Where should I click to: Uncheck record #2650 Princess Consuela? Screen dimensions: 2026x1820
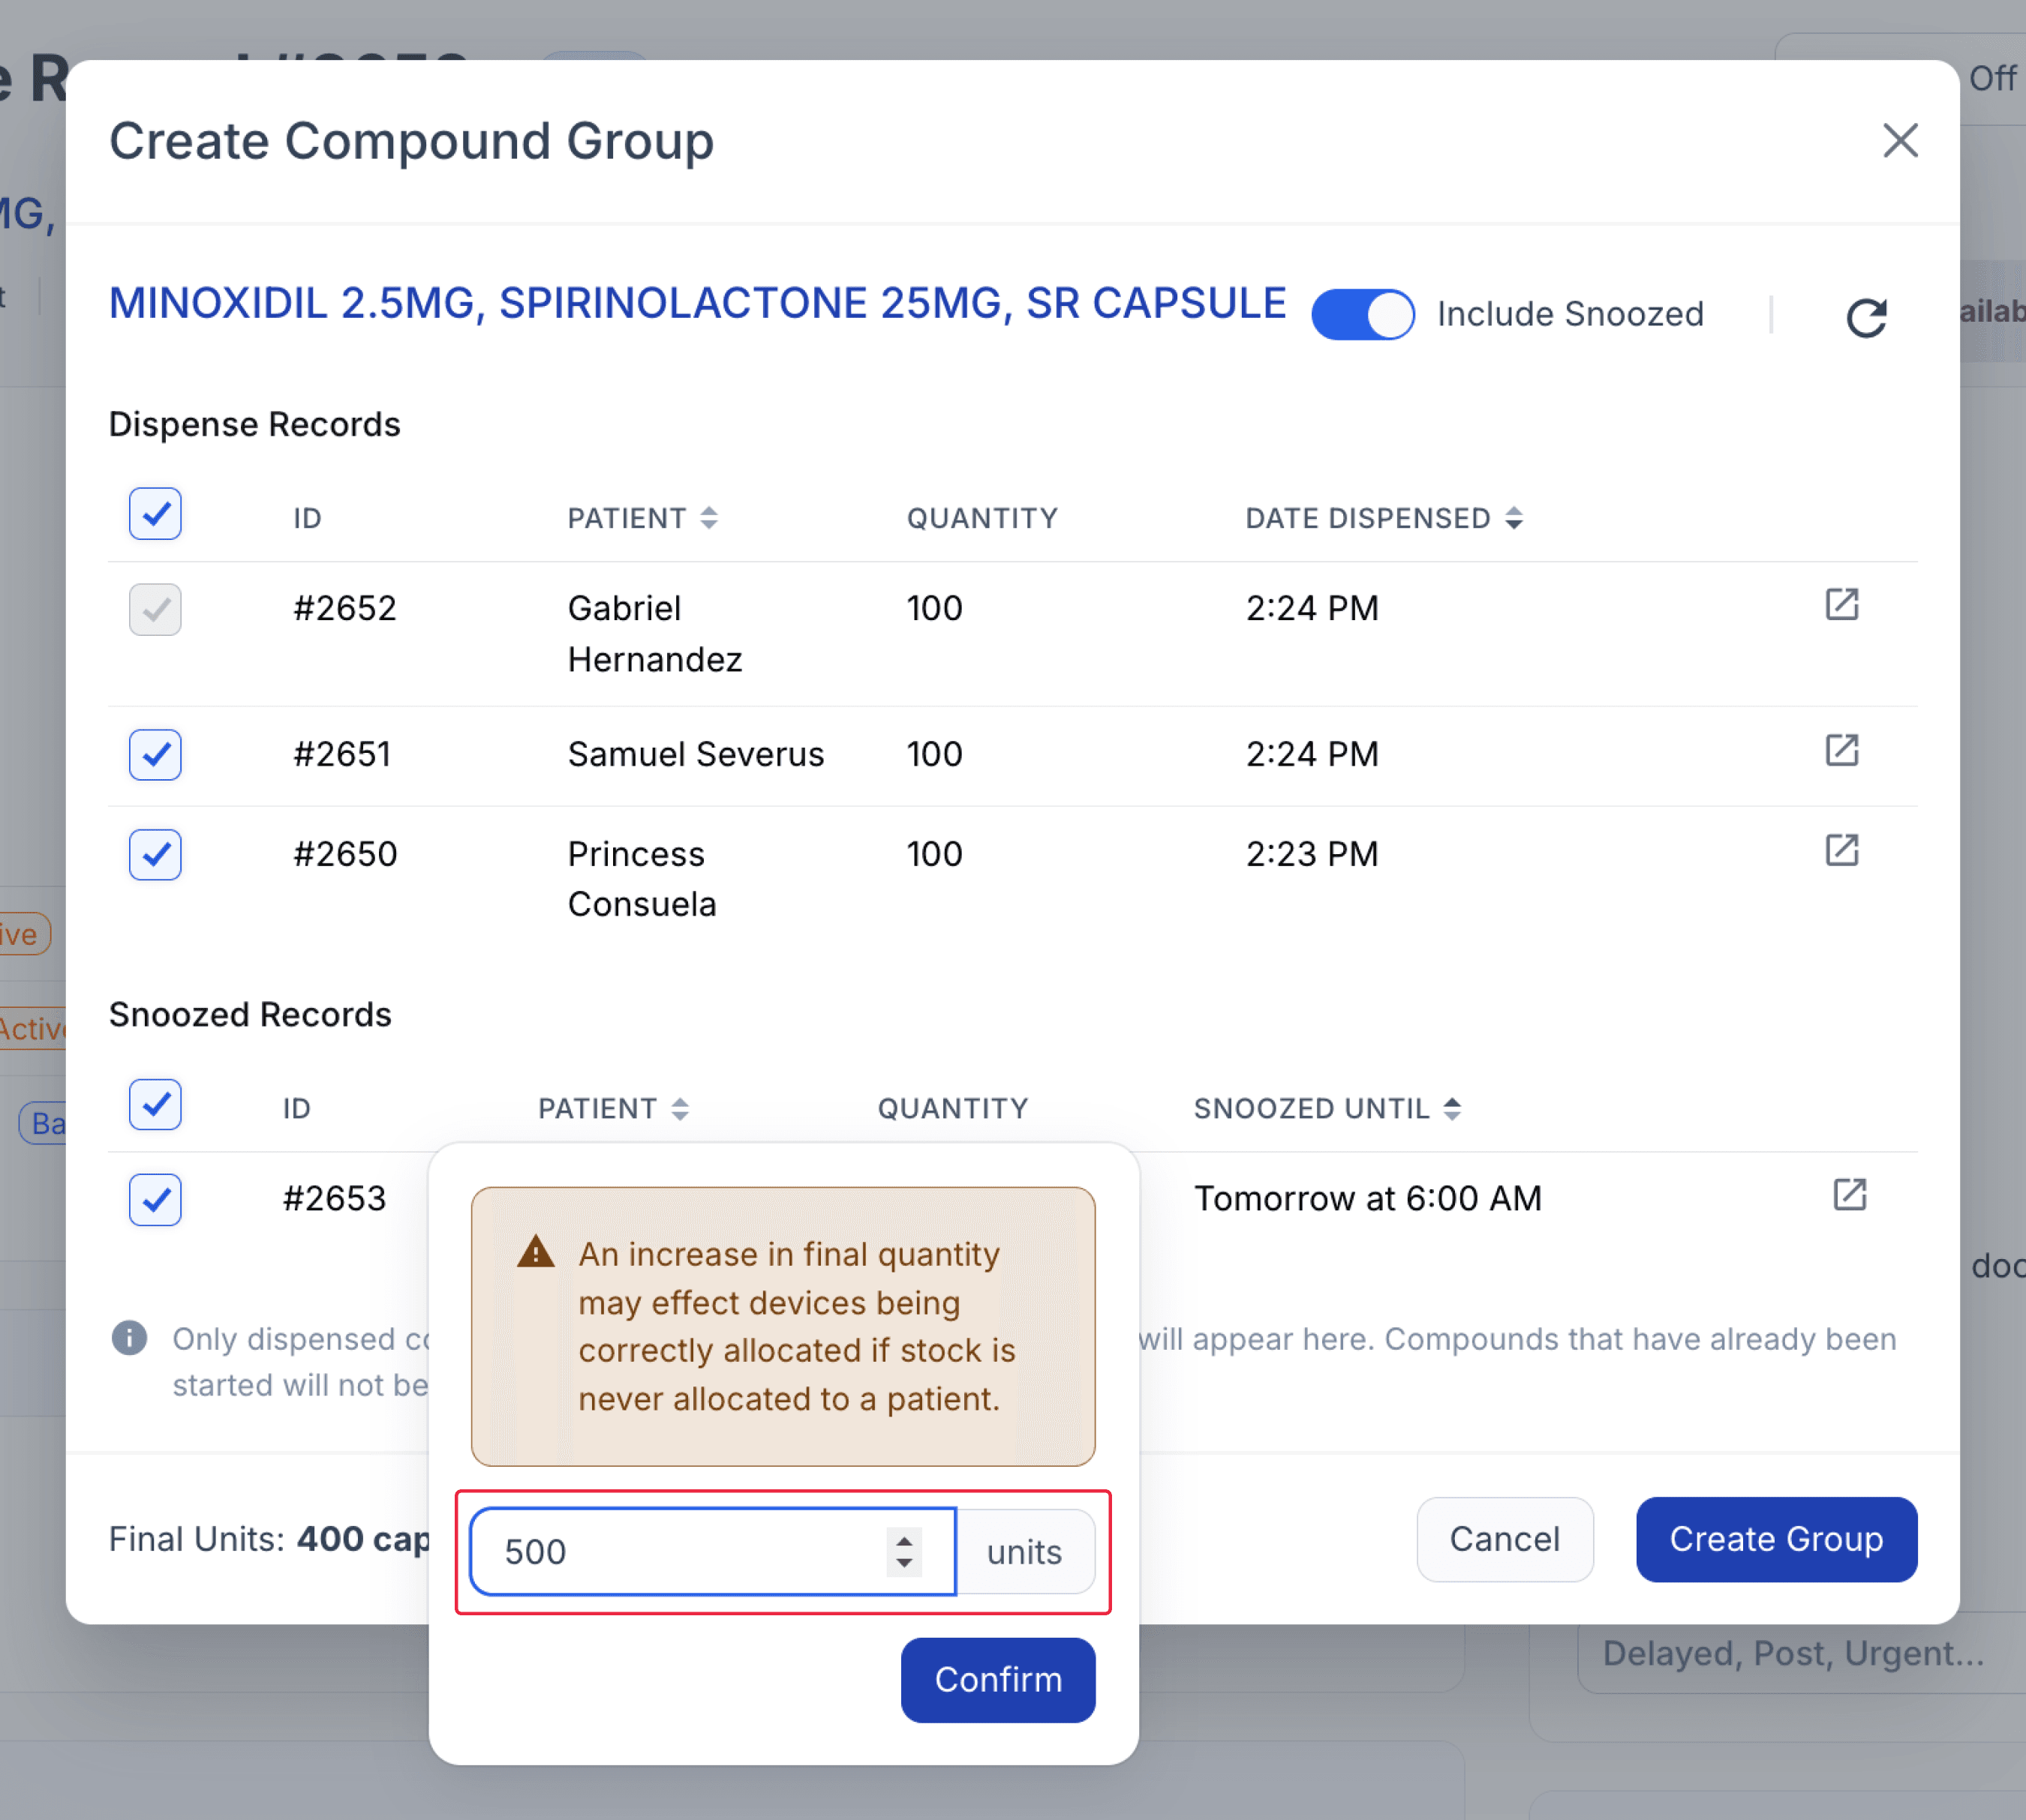click(x=155, y=854)
